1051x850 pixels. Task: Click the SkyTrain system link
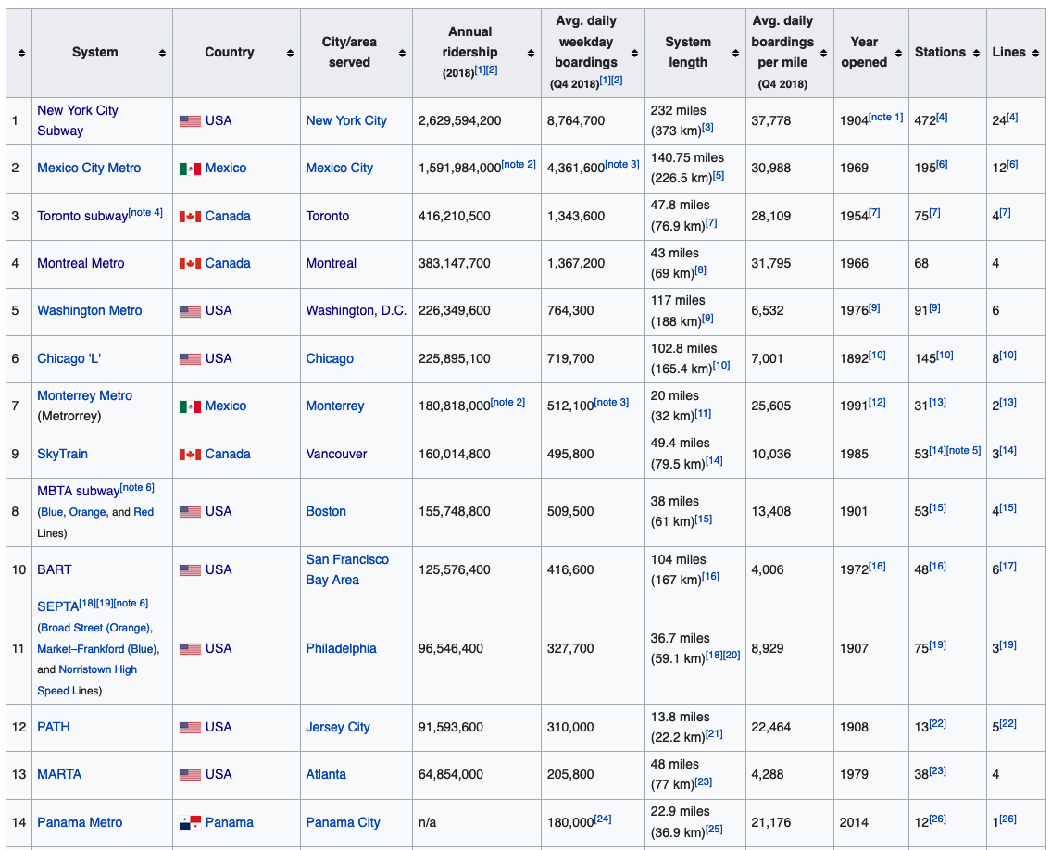[x=62, y=454]
